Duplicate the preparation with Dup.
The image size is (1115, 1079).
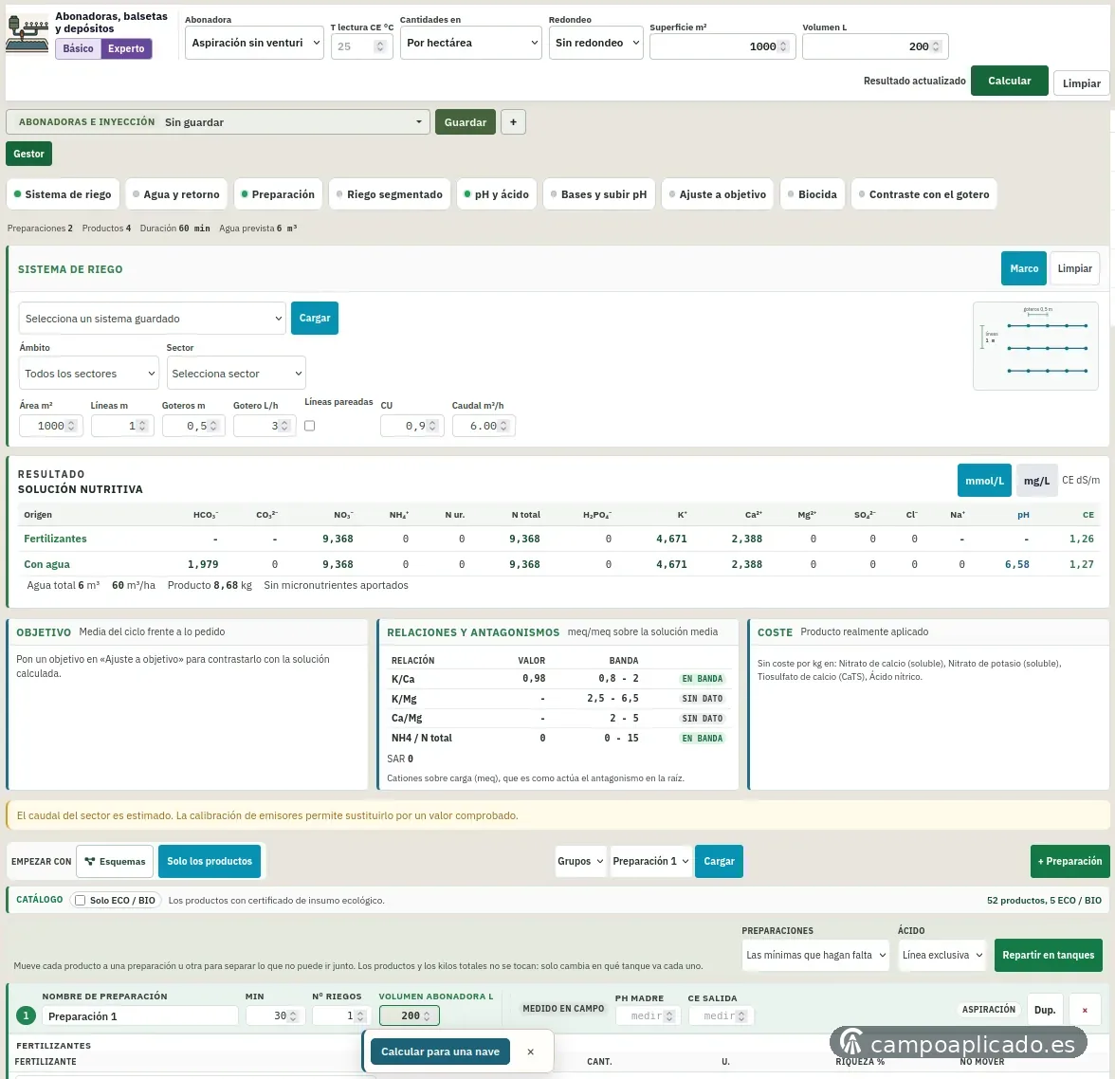[1045, 1010]
